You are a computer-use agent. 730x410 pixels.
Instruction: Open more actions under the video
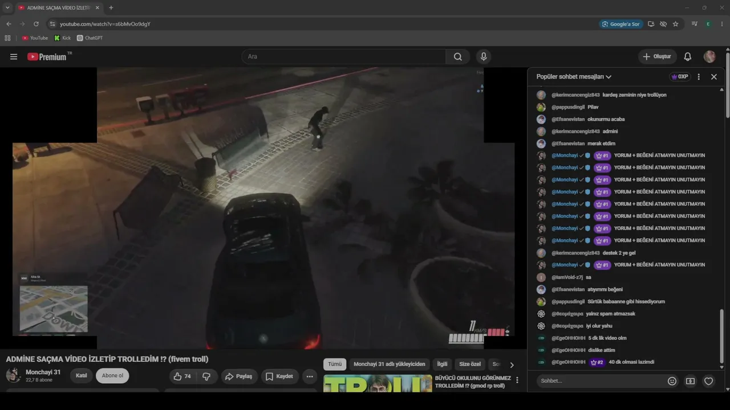pos(310,376)
